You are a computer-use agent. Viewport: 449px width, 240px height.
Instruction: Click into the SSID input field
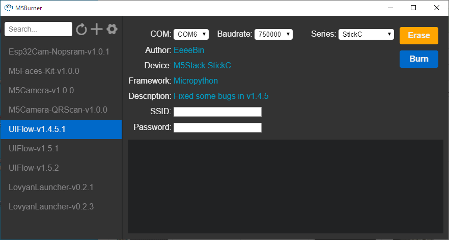[x=218, y=112]
